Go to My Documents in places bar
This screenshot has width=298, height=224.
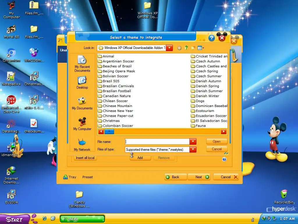(82, 104)
